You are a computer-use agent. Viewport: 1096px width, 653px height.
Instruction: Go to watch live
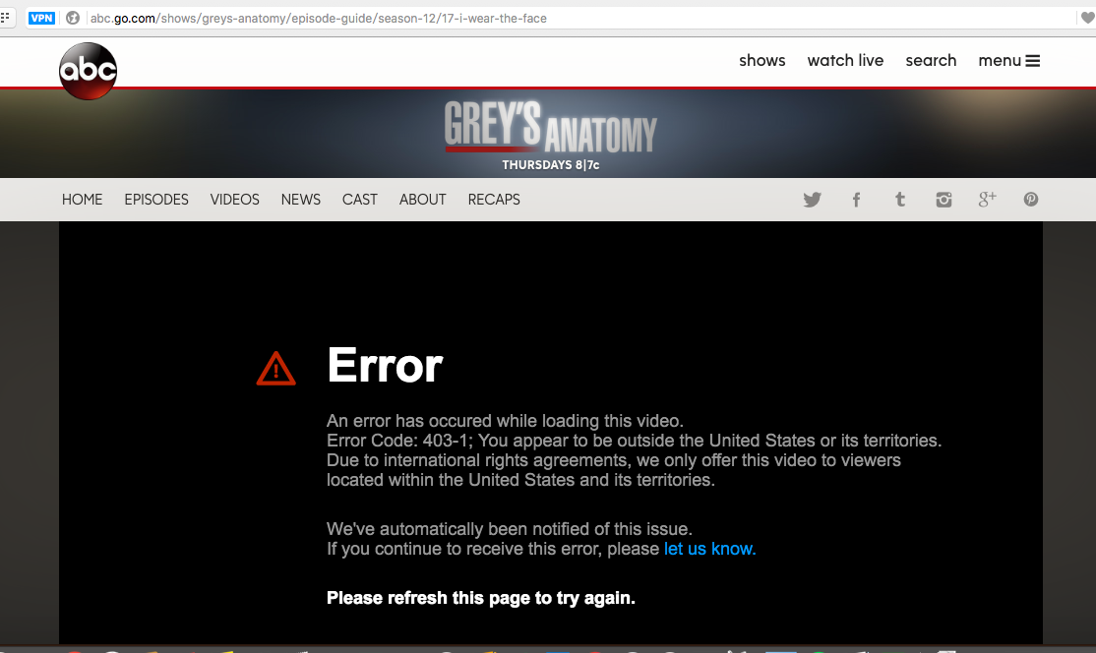click(x=845, y=61)
